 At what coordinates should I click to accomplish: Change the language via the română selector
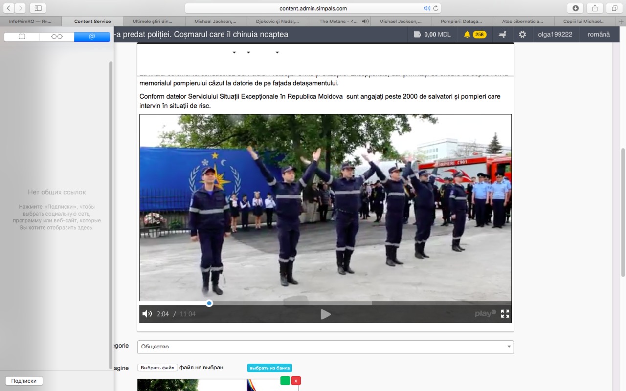click(599, 34)
